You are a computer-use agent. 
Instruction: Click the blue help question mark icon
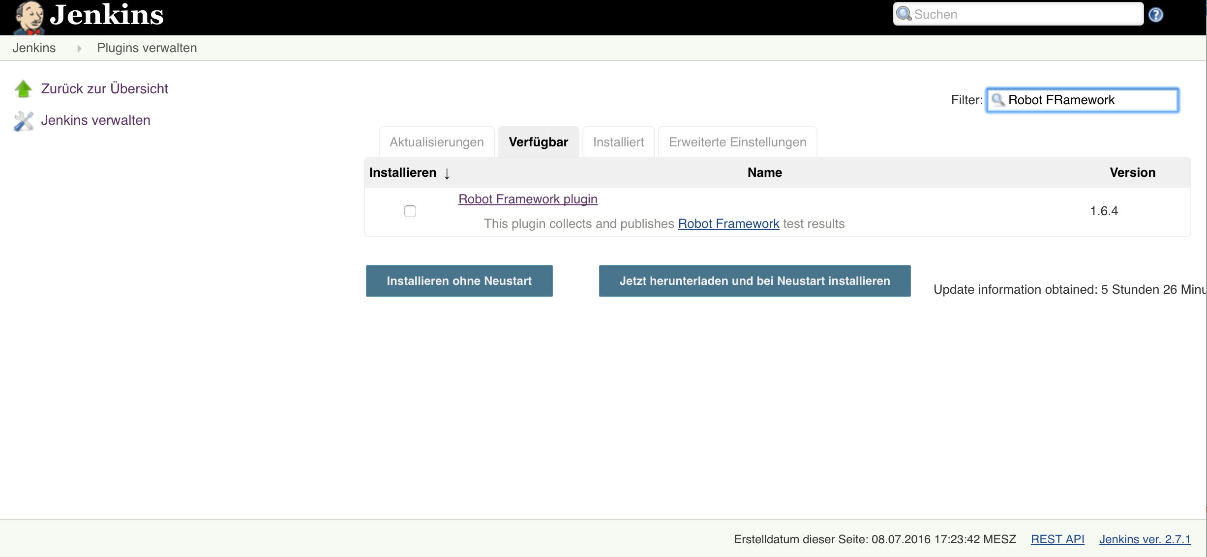(1155, 15)
